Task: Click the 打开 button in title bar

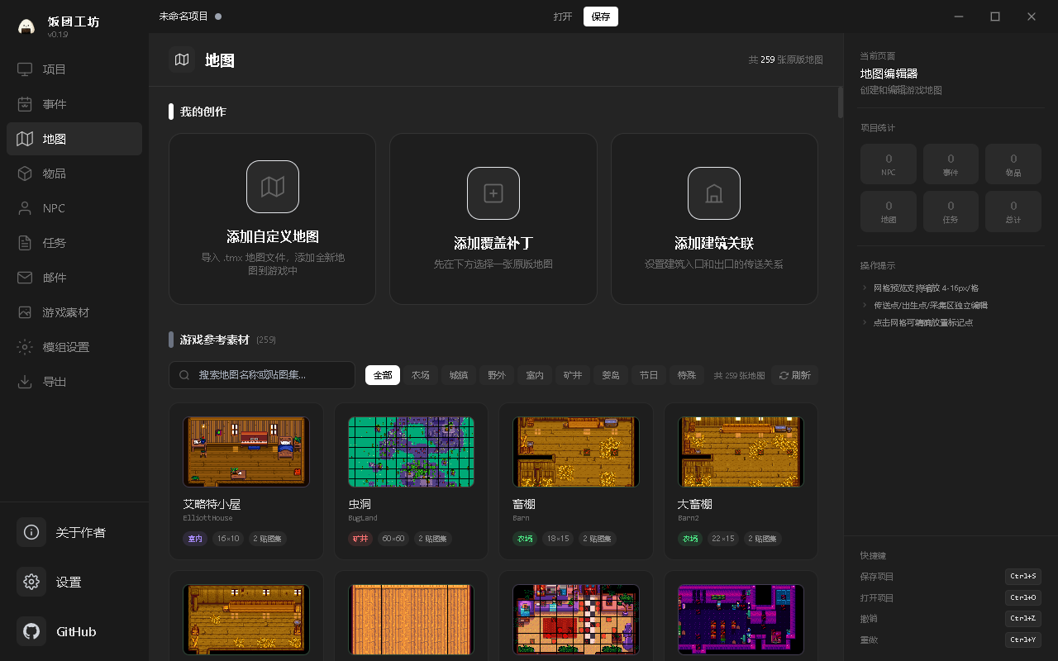Action: pos(563,17)
